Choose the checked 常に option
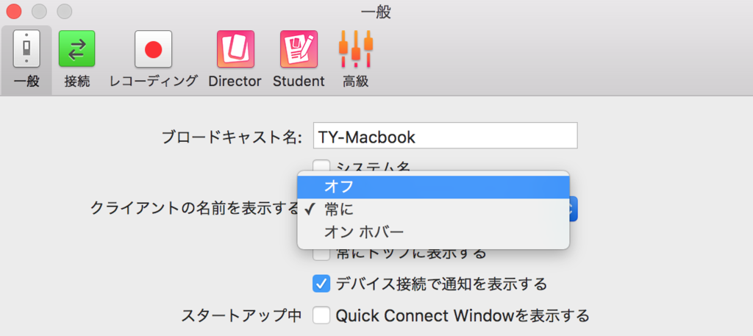The image size is (753, 336). coord(433,209)
